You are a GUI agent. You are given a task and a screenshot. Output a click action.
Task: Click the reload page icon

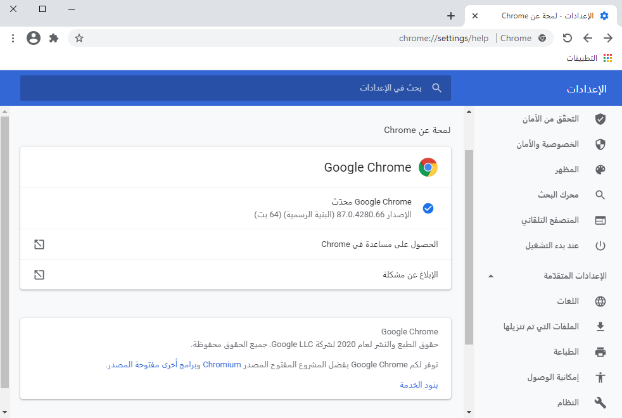click(568, 38)
